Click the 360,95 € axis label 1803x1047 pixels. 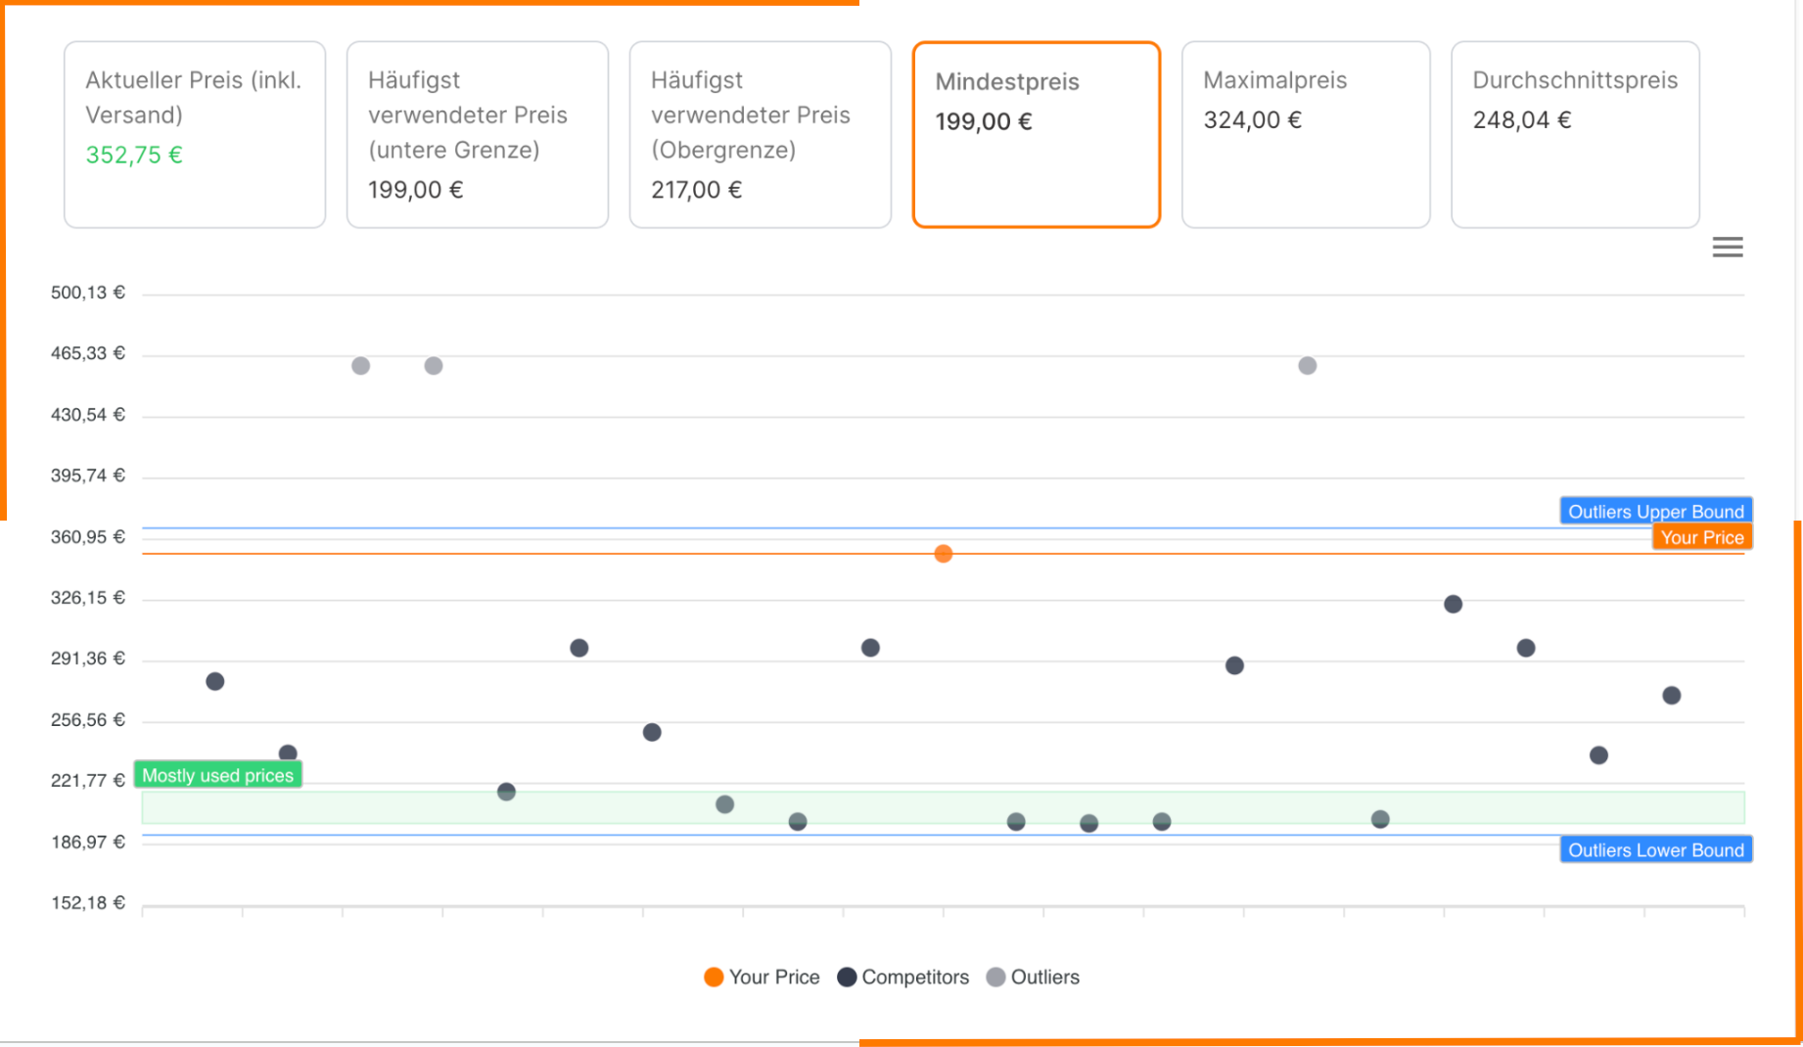(x=88, y=537)
